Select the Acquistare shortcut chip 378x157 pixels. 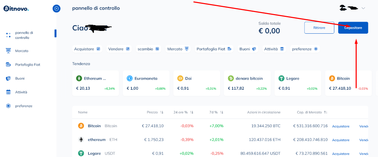point(87,49)
